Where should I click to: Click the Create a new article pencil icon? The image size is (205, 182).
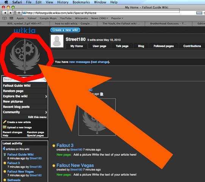(5, 122)
